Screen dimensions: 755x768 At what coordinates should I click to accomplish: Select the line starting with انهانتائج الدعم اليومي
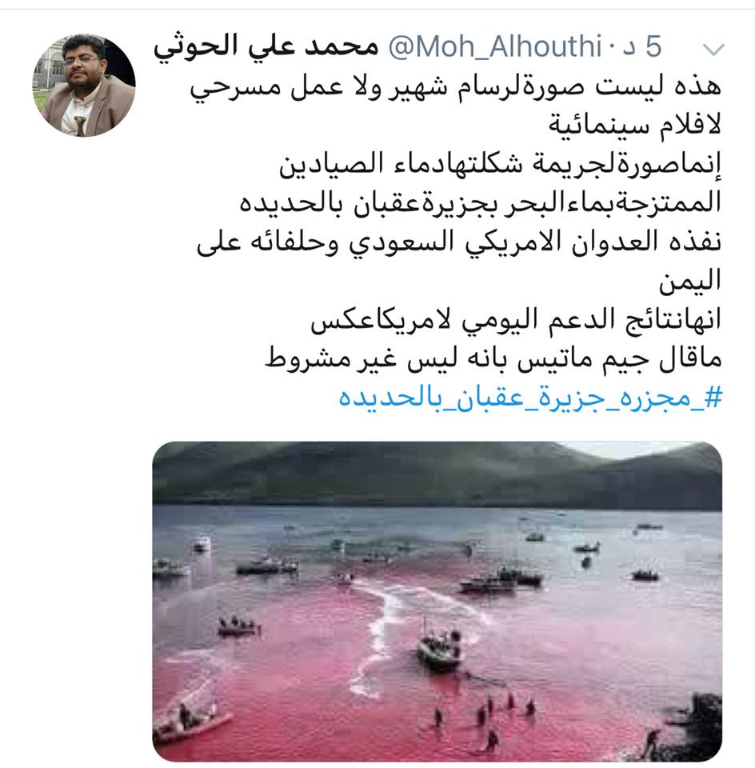click(x=516, y=320)
